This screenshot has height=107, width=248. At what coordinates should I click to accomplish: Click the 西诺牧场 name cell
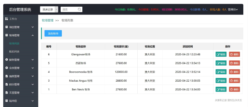click(81, 63)
